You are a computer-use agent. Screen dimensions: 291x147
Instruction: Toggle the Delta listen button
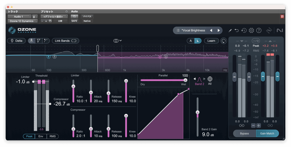pyautogui.click(x=16, y=41)
